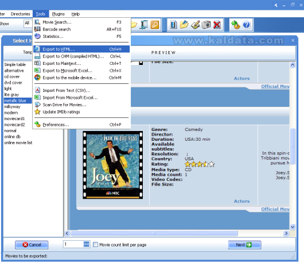
Task: Close the export dialog with X
Action: 293,40
